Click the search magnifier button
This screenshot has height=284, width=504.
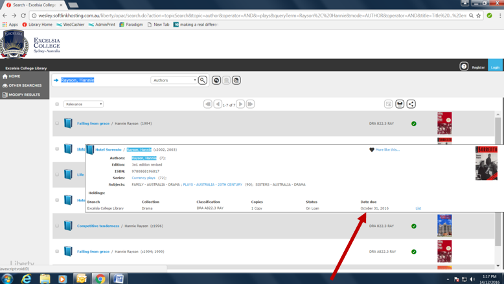[x=203, y=80]
